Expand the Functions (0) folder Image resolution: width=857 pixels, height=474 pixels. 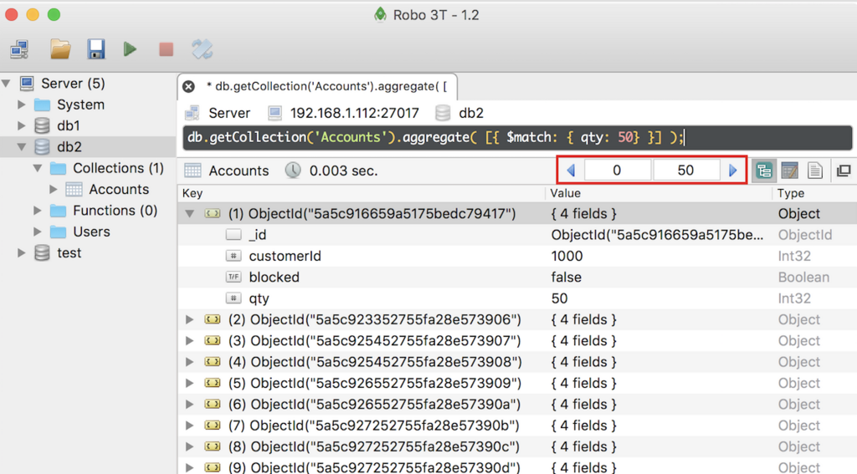[37, 211]
